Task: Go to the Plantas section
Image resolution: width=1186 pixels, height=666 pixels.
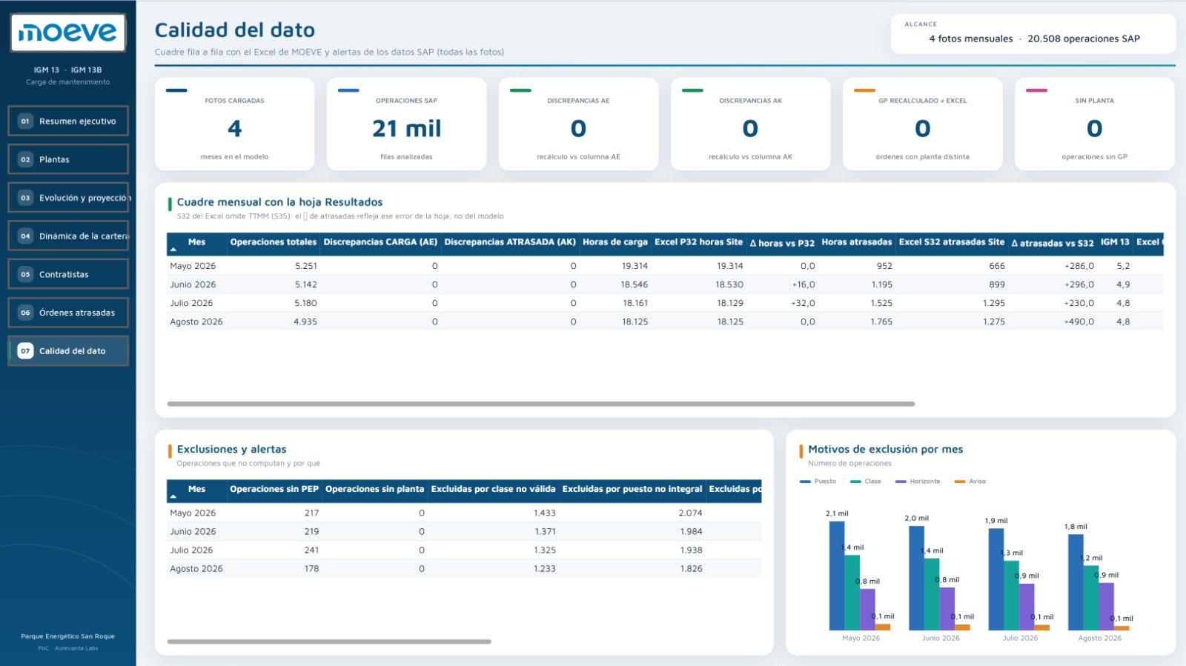Action: [x=68, y=159]
